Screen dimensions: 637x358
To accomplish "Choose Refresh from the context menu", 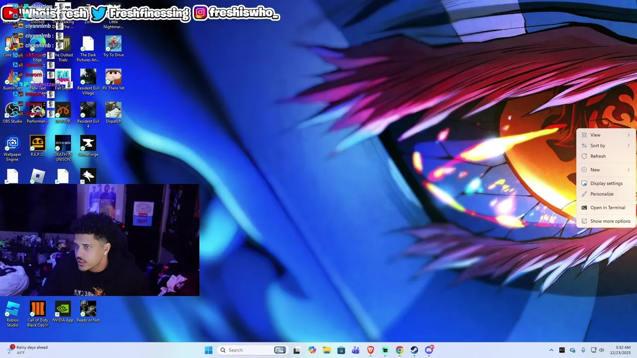I will click(606, 156).
